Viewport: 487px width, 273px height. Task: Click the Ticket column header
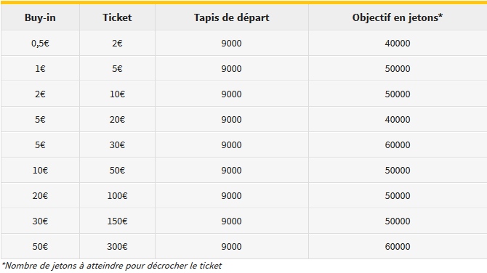coord(117,17)
